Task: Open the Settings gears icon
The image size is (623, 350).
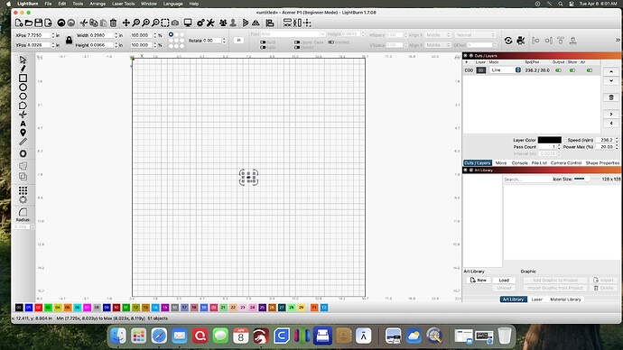Action: coord(200,23)
